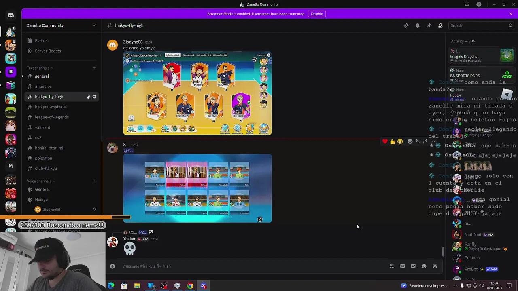518x291 pixels.
Task: Open the cs2 channel
Action: 62,137
